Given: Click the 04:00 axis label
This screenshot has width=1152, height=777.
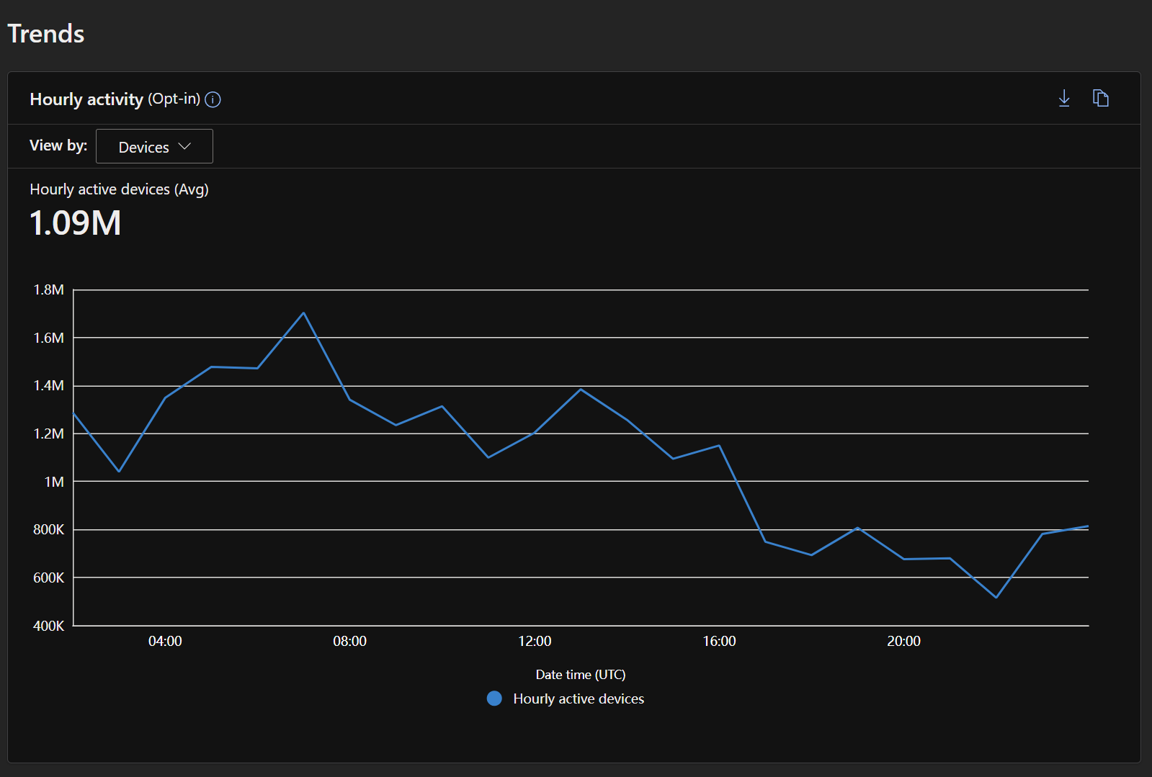Looking at the screenshot, I should 165,641.
